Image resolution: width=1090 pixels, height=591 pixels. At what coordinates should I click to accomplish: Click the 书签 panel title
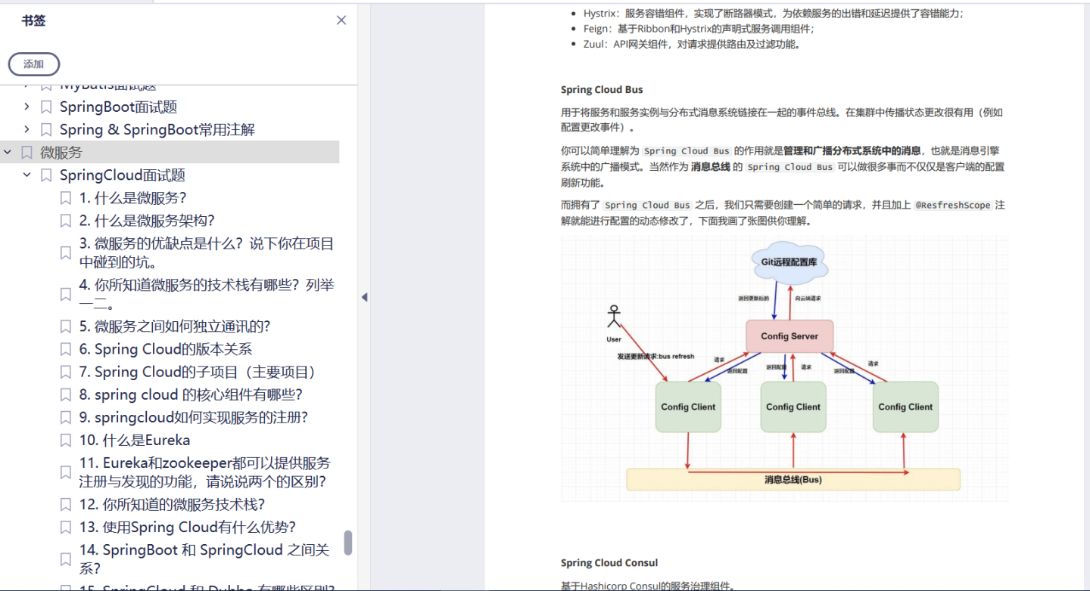(x=33, y=20)
